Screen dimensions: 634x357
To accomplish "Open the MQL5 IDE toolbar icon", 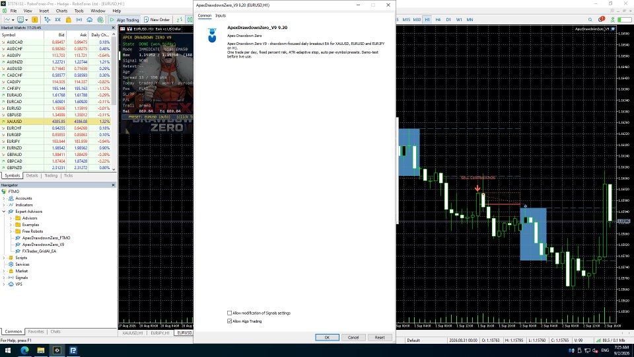I will [58, 19].
